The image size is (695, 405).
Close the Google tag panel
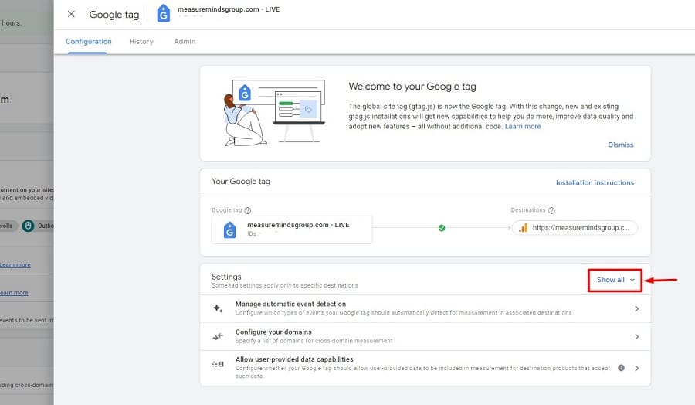tap(71, 14)
